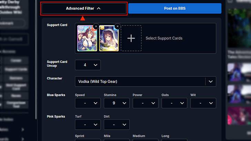Open the Guts blue sparks dropdown
Viewport: 251px width, 141px height.
(x=174, y=103)
